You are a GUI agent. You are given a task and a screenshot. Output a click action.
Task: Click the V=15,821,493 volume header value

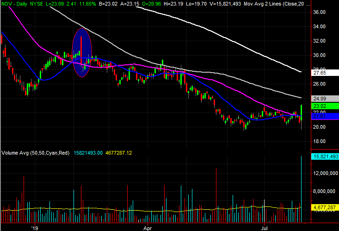(225, 4)
